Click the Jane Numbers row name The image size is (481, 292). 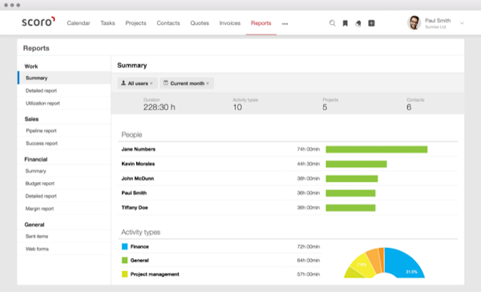click(139, 149)
